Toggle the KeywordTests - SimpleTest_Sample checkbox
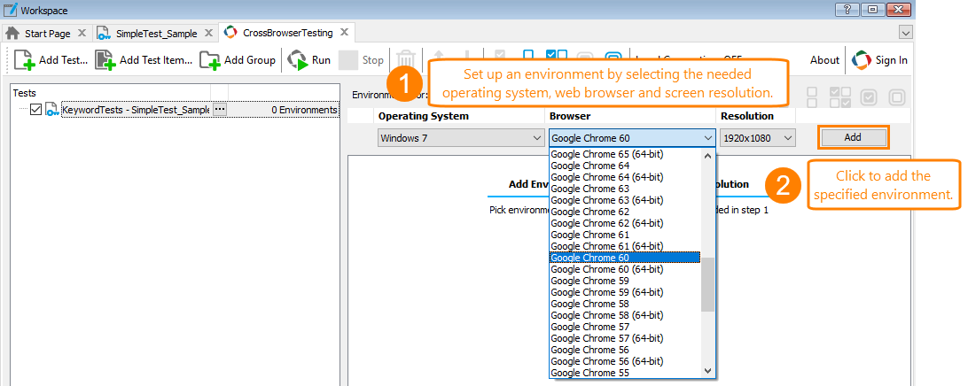Viewport: 968px width, 386px height. 35,110
